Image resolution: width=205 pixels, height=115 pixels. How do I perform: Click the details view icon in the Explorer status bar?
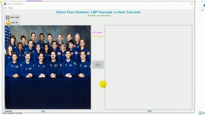201,113
